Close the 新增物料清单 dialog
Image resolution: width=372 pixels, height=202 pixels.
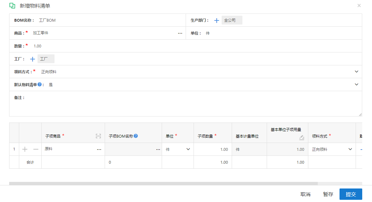pyautogui.click(x=359, y=5)
